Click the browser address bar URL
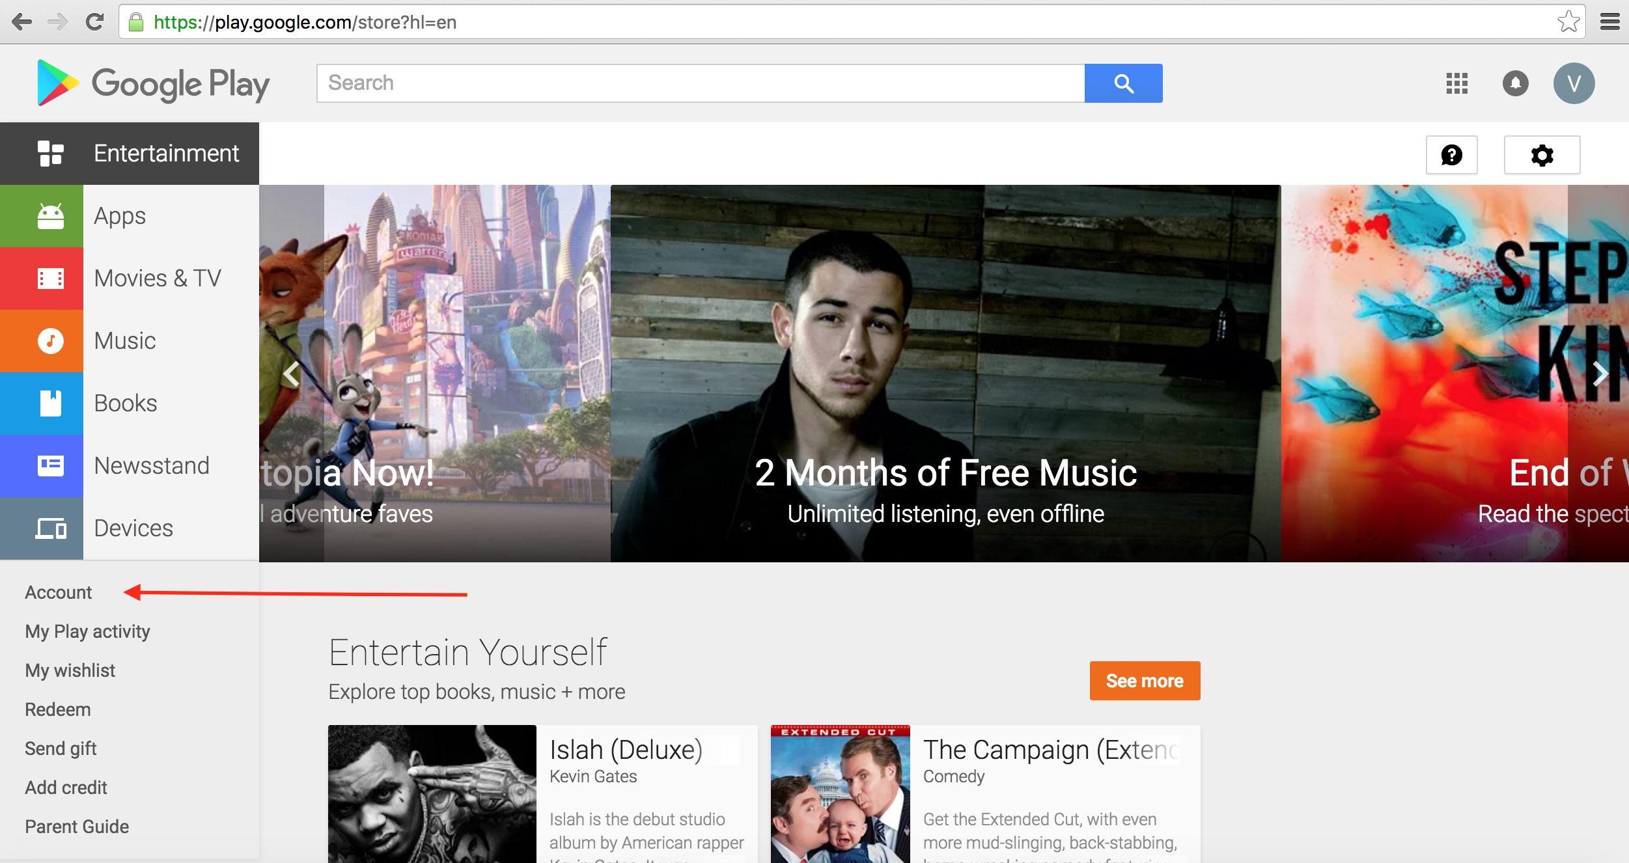The image size is (1629, 863). click(x=305, y=22)
